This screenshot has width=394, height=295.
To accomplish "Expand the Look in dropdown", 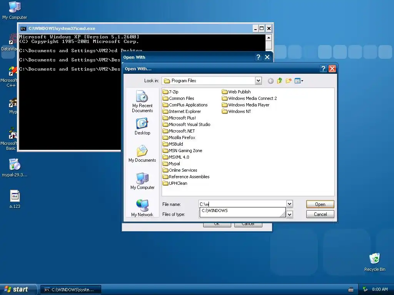I will tap(258, 81).
